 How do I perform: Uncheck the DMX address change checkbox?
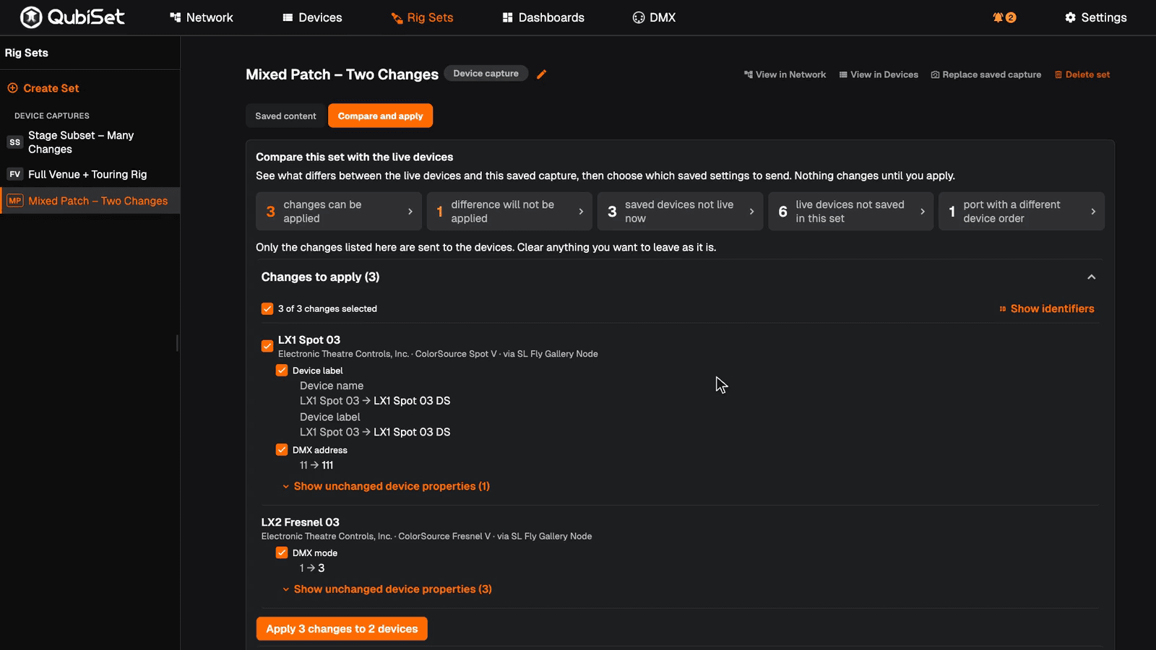coord(282,450)
